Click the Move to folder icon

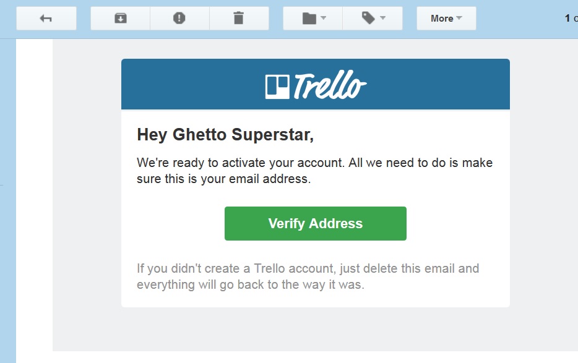tap(309, 19)
